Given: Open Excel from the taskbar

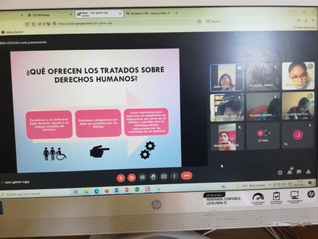Looking at the screenshot, I should pyautogui.click(x=137, y=189).
